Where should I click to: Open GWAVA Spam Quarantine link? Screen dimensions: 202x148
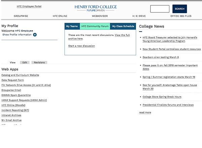pos(16,95)
